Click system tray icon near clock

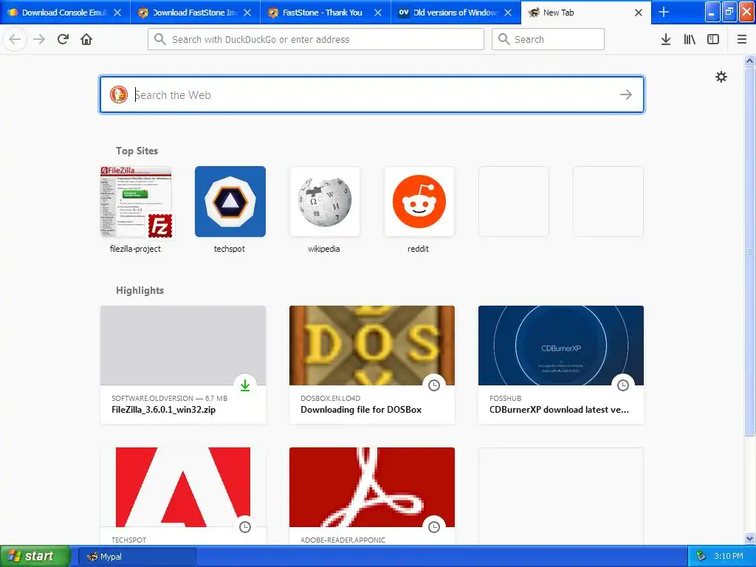pos(701,556)
